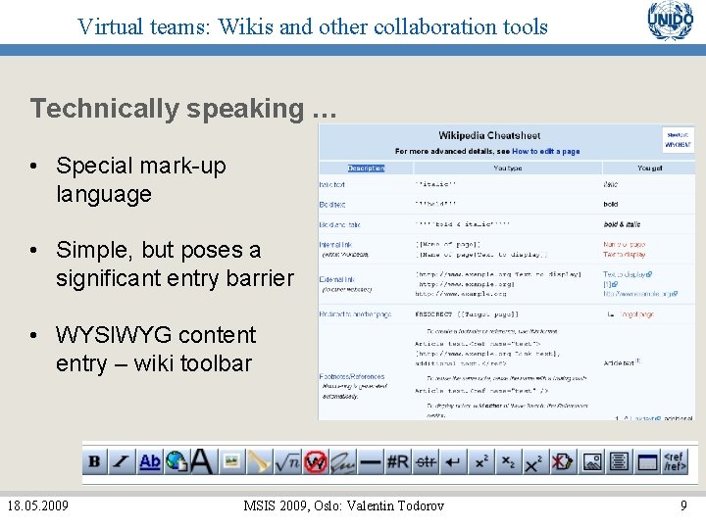Viewport: 706px width, 529px height.
Task: Click the 'Footnotes/References' description link
Action: coord(352,376)
